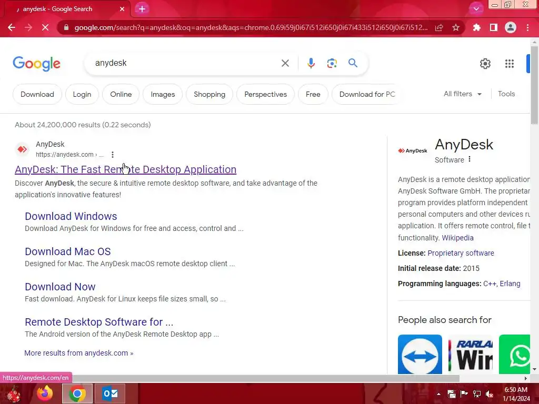539x404 pixels.
Task: Clear the search box with X
Action: point(285,63)
